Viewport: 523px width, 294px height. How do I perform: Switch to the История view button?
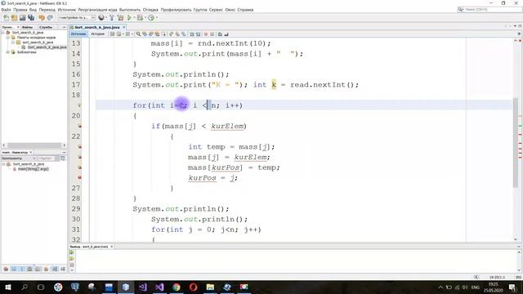(98, 34)
